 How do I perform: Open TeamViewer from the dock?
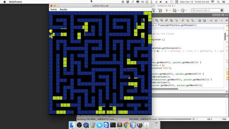pyautogui.click(x=106, y=125)
